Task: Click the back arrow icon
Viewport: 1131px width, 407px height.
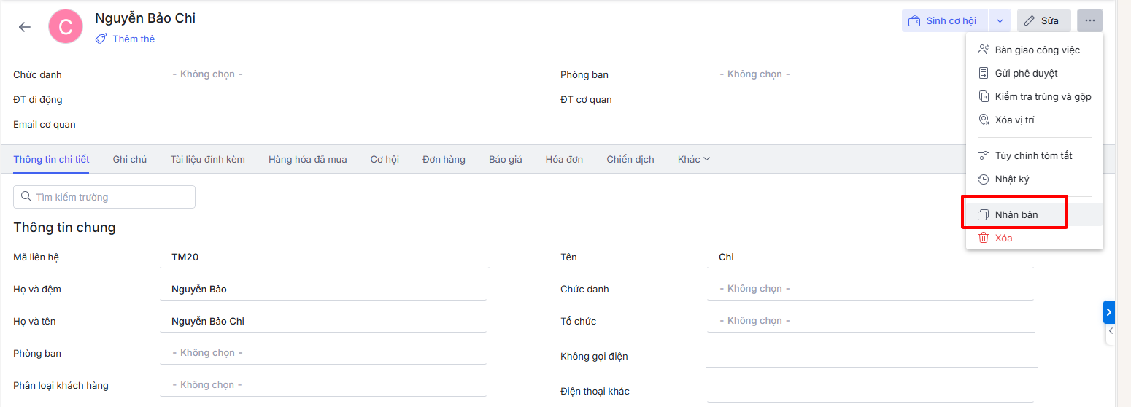Action: (x=25, y=27)
